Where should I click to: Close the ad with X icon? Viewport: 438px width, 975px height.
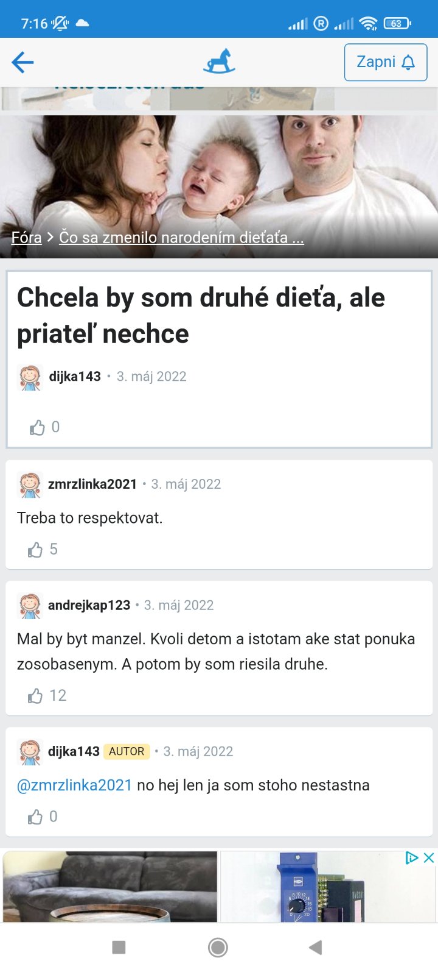(429, 858)
